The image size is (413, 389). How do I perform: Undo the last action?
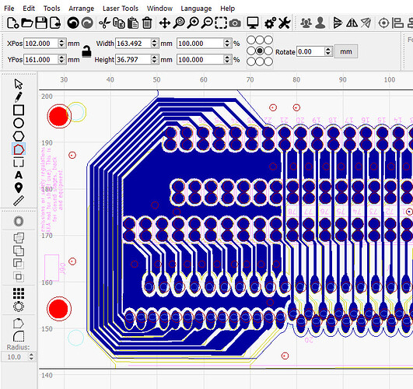pyautogui.click(x=73, y=23)
